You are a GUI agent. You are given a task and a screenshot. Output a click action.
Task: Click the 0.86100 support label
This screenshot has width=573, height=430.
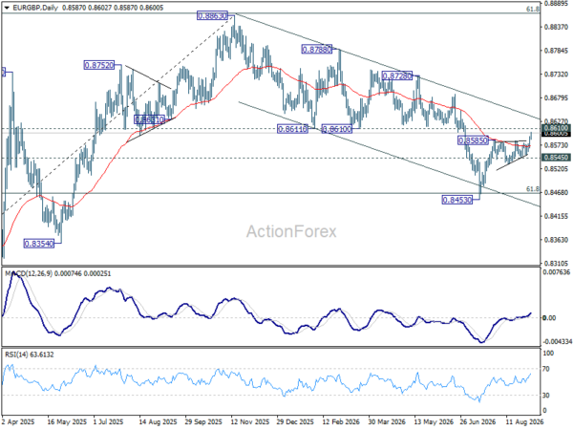(x=336, y=129)
